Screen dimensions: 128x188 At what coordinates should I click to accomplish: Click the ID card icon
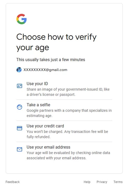point(20,86)
